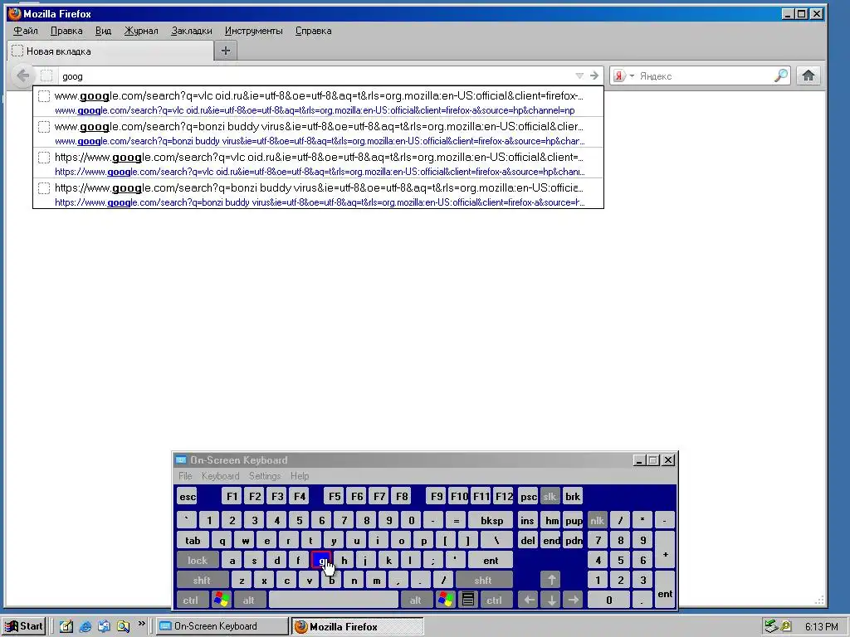Viewport: 850px width, 637px height.
Task: Toggle the left shft key on keyboard
Action: click(x=202, y=580)
